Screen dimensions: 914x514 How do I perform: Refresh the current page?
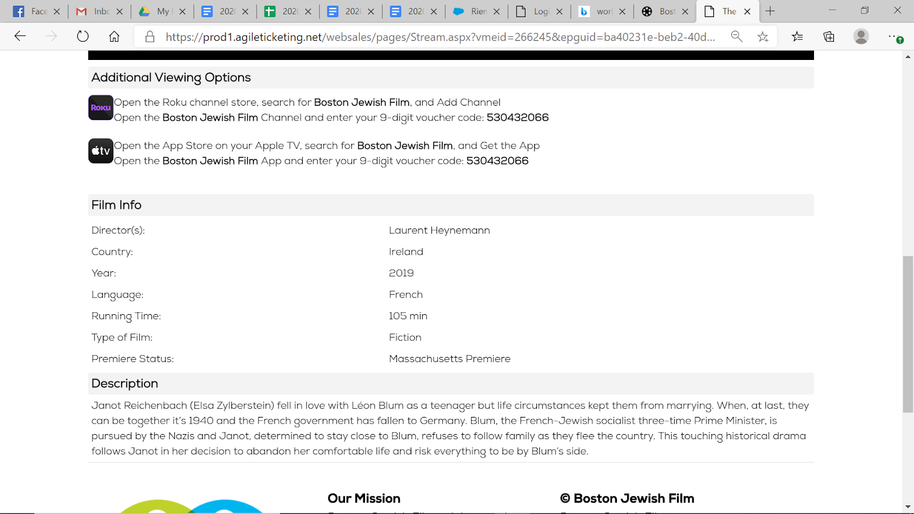[x=83, y=37]
